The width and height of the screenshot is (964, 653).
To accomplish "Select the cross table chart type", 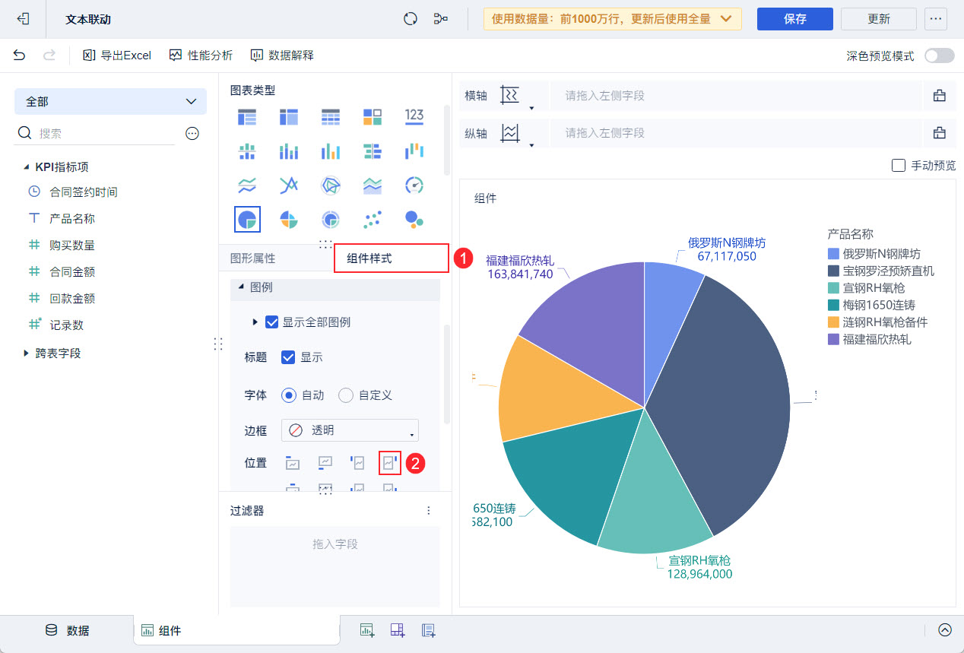I will 289,116.
